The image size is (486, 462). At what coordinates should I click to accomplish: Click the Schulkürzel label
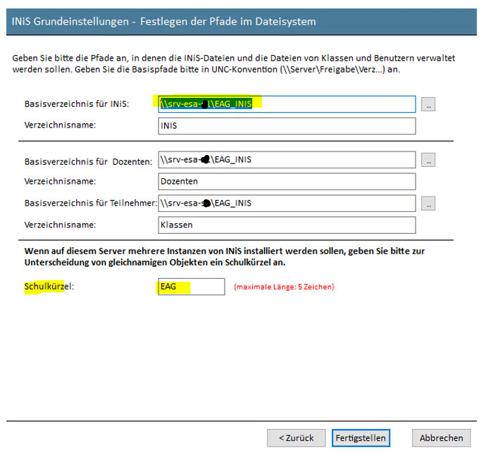coord(49,287)
